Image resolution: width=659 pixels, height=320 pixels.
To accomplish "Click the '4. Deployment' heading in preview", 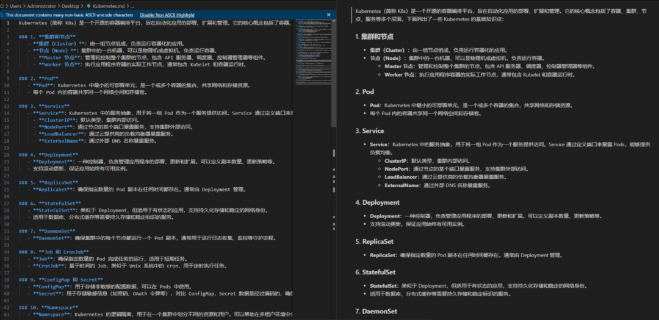I will [x=378, y=202].
